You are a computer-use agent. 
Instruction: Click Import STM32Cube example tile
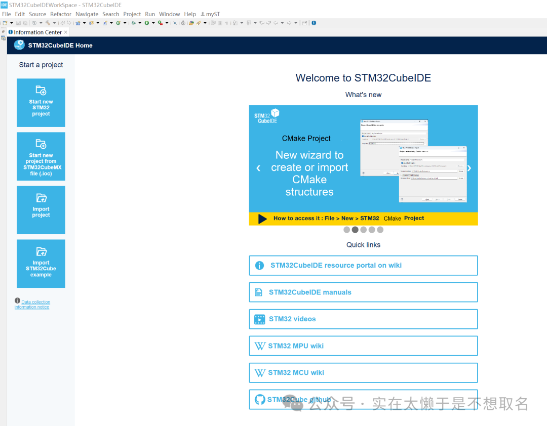[41, 264]
